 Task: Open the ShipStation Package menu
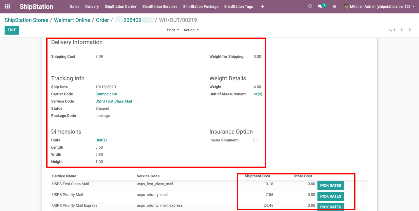[x=201, y=7]
